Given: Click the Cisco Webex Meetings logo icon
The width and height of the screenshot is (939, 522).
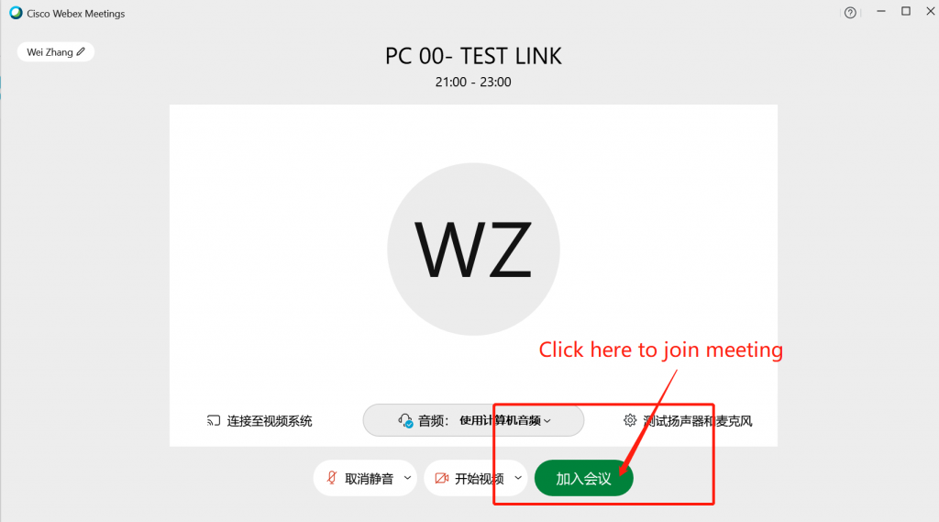Looking at the screenshot, I should tap(16, 13).
